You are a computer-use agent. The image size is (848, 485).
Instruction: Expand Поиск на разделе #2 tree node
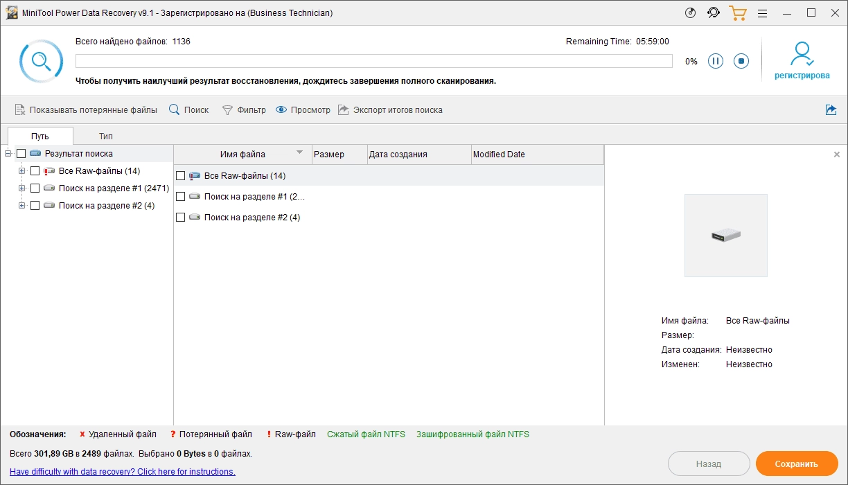tap(22, 205)
